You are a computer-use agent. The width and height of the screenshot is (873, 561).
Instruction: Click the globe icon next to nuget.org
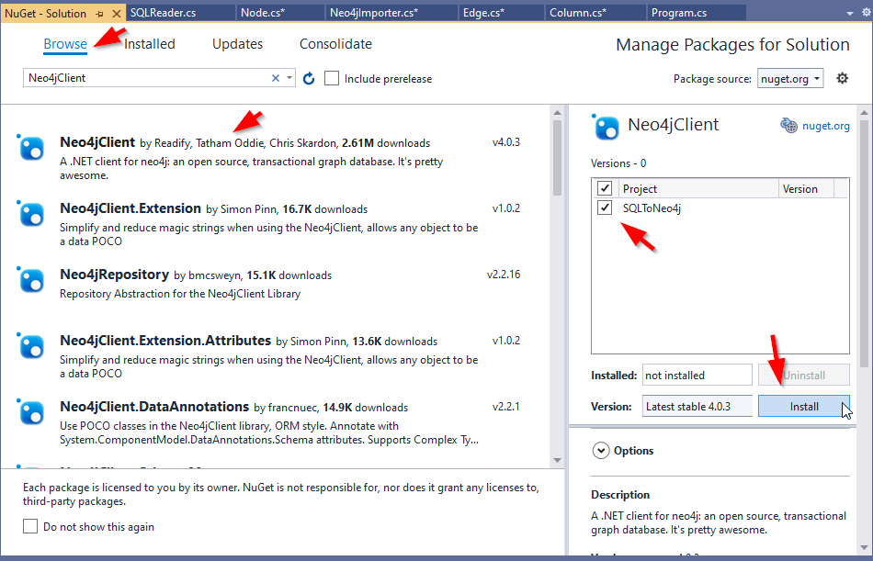click(788, 126)
